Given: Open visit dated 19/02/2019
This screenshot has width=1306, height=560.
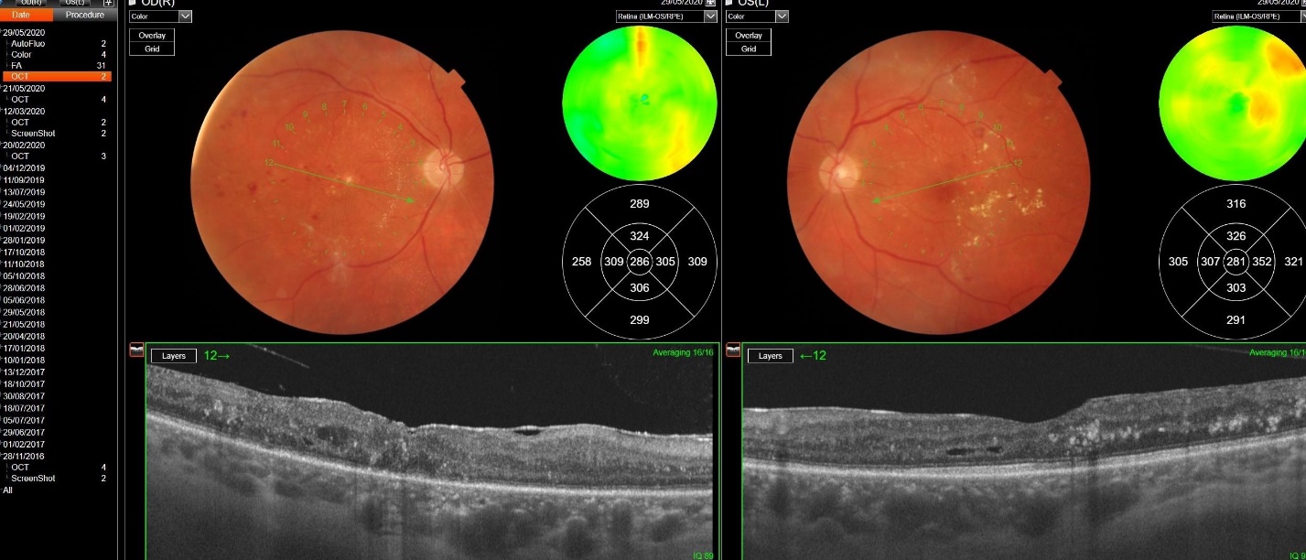Looking at the screenshot, I should click(24, 216).
